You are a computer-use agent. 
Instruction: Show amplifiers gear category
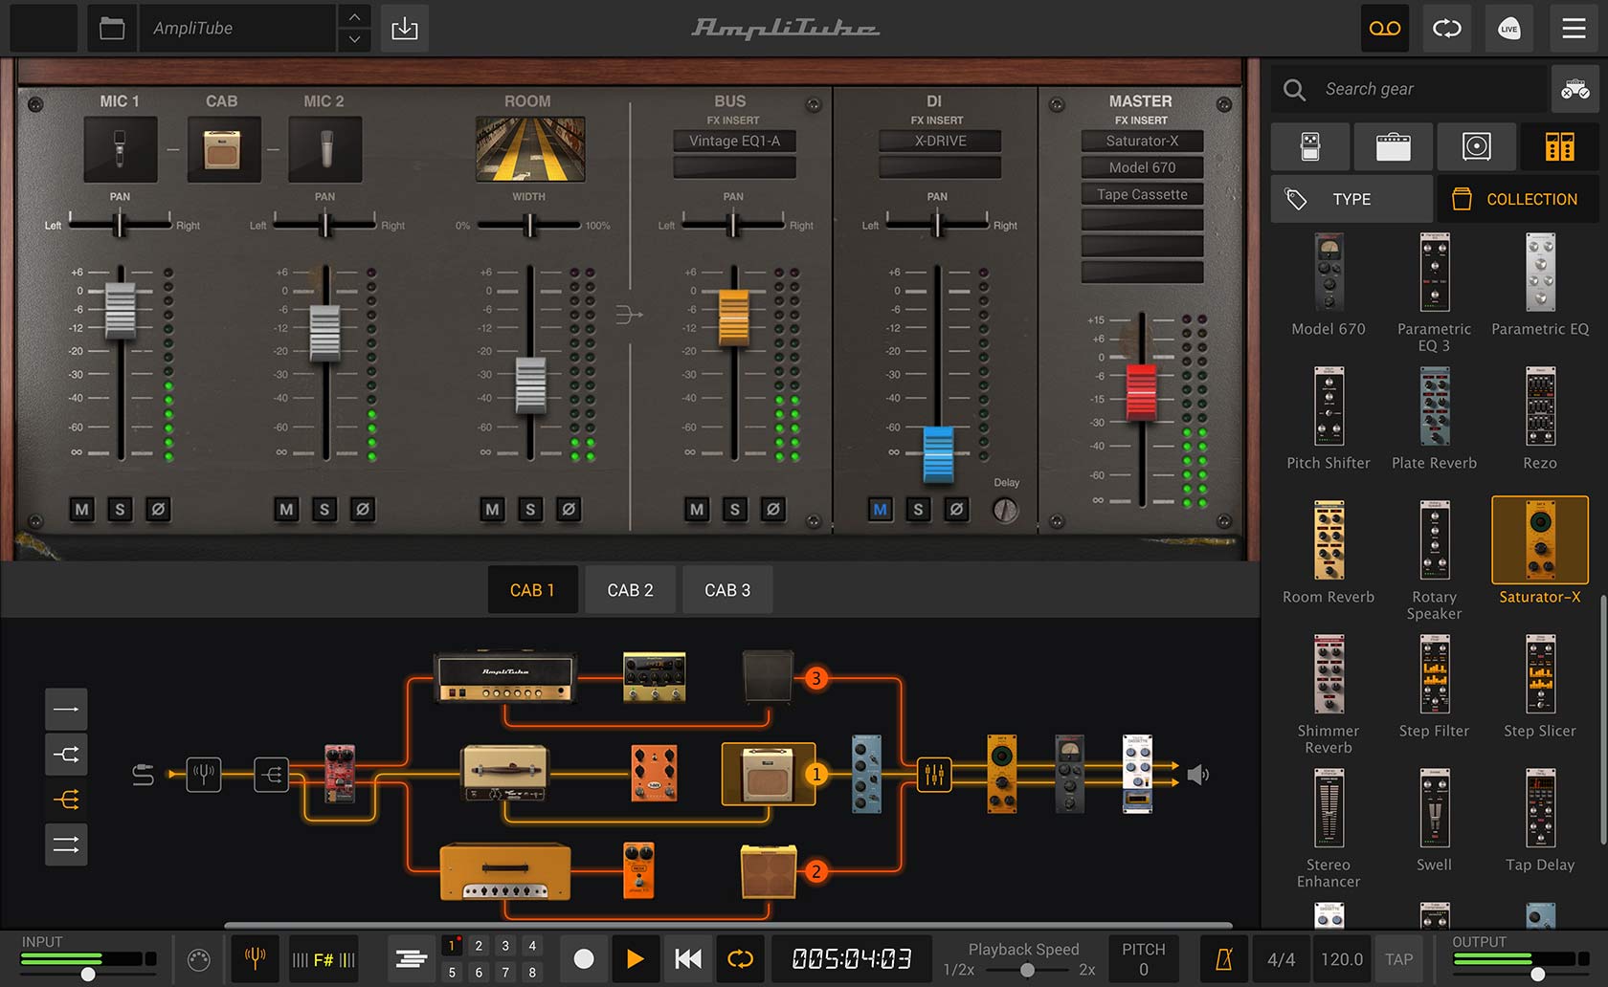tap(1394, 146)
